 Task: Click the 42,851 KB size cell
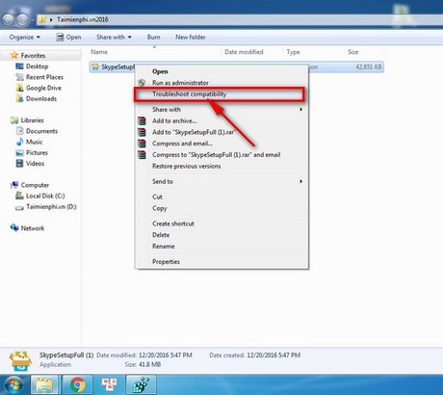coord(369,66)
